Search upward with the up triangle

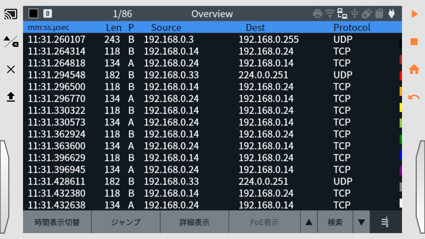pos(309,222)
